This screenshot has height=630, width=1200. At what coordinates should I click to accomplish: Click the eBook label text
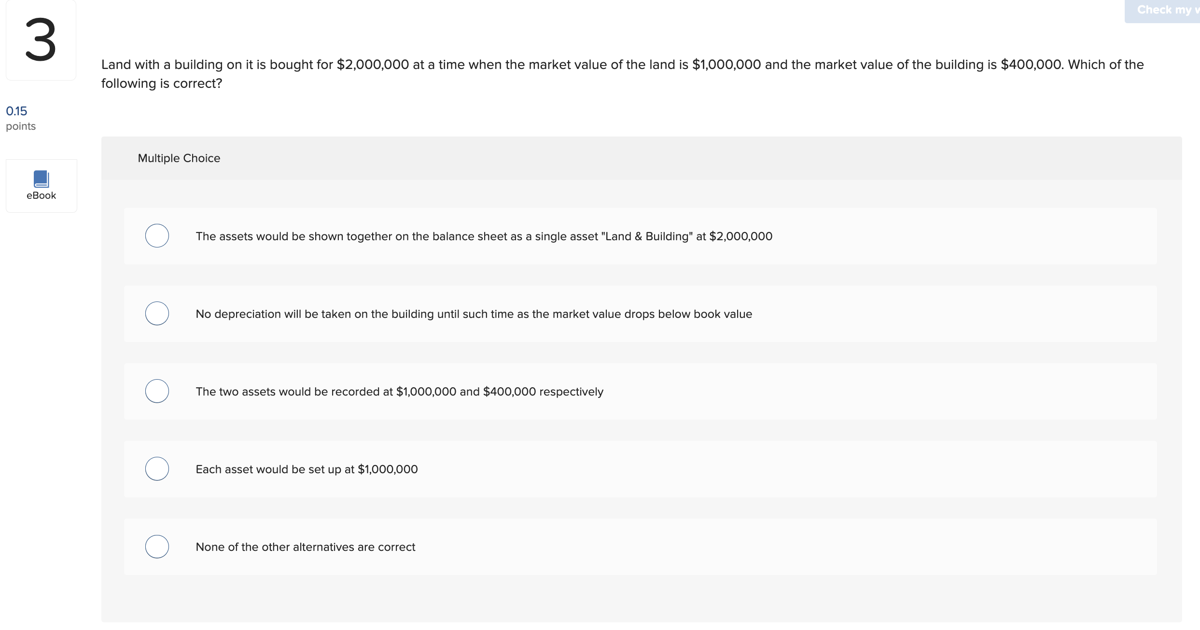point(41,195)
